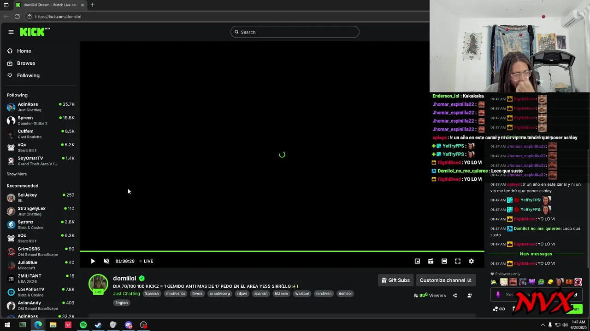Toggle fullscreen video mode
The image size is (590, 331).
tap(458, 261)
